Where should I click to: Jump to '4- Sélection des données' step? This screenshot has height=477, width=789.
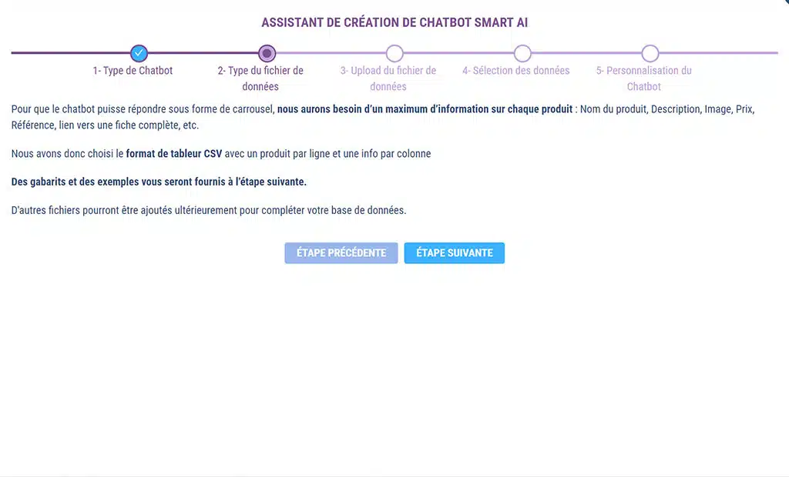pos(516,71)
